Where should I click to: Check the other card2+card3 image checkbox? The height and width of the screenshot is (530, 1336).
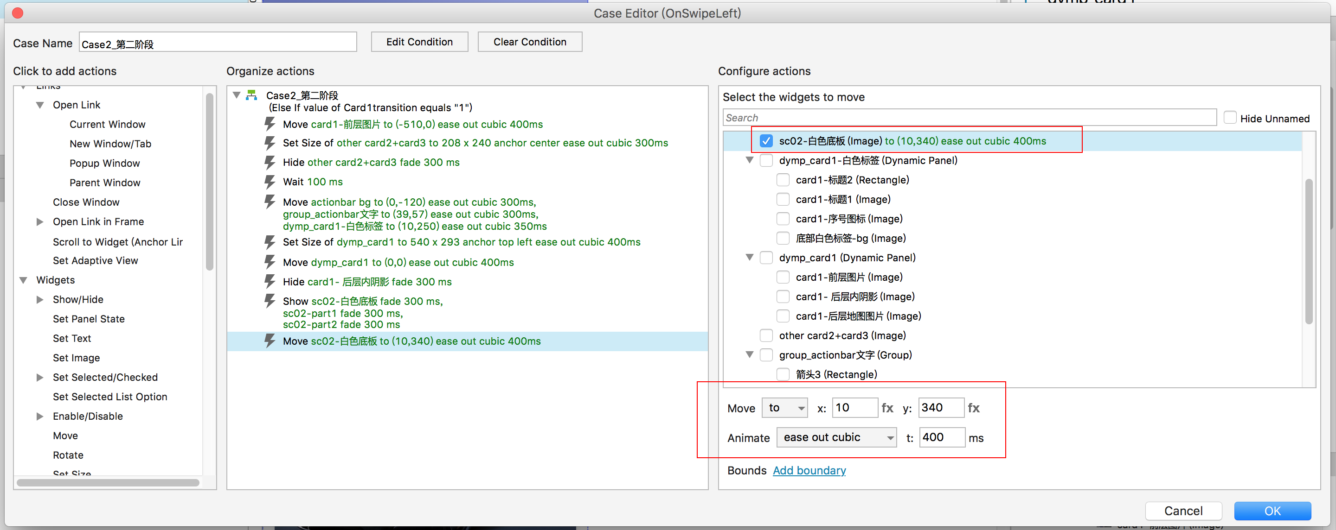pos(766,335)
